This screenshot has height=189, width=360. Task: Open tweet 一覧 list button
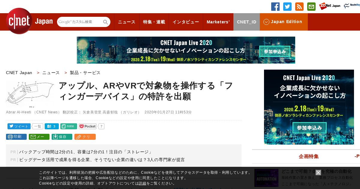pos(38,126)
